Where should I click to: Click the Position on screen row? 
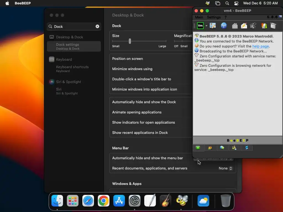tap(151, 59)
